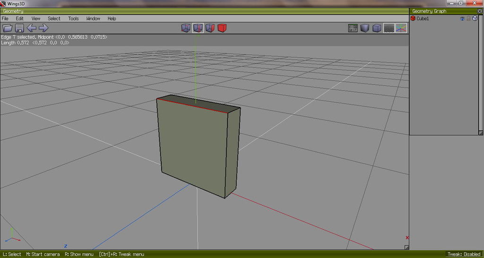This screenshot has width=484, height=258.
Task: Select Cube1 red cube icon in Geometry Graph
Action: pos(413,18)
